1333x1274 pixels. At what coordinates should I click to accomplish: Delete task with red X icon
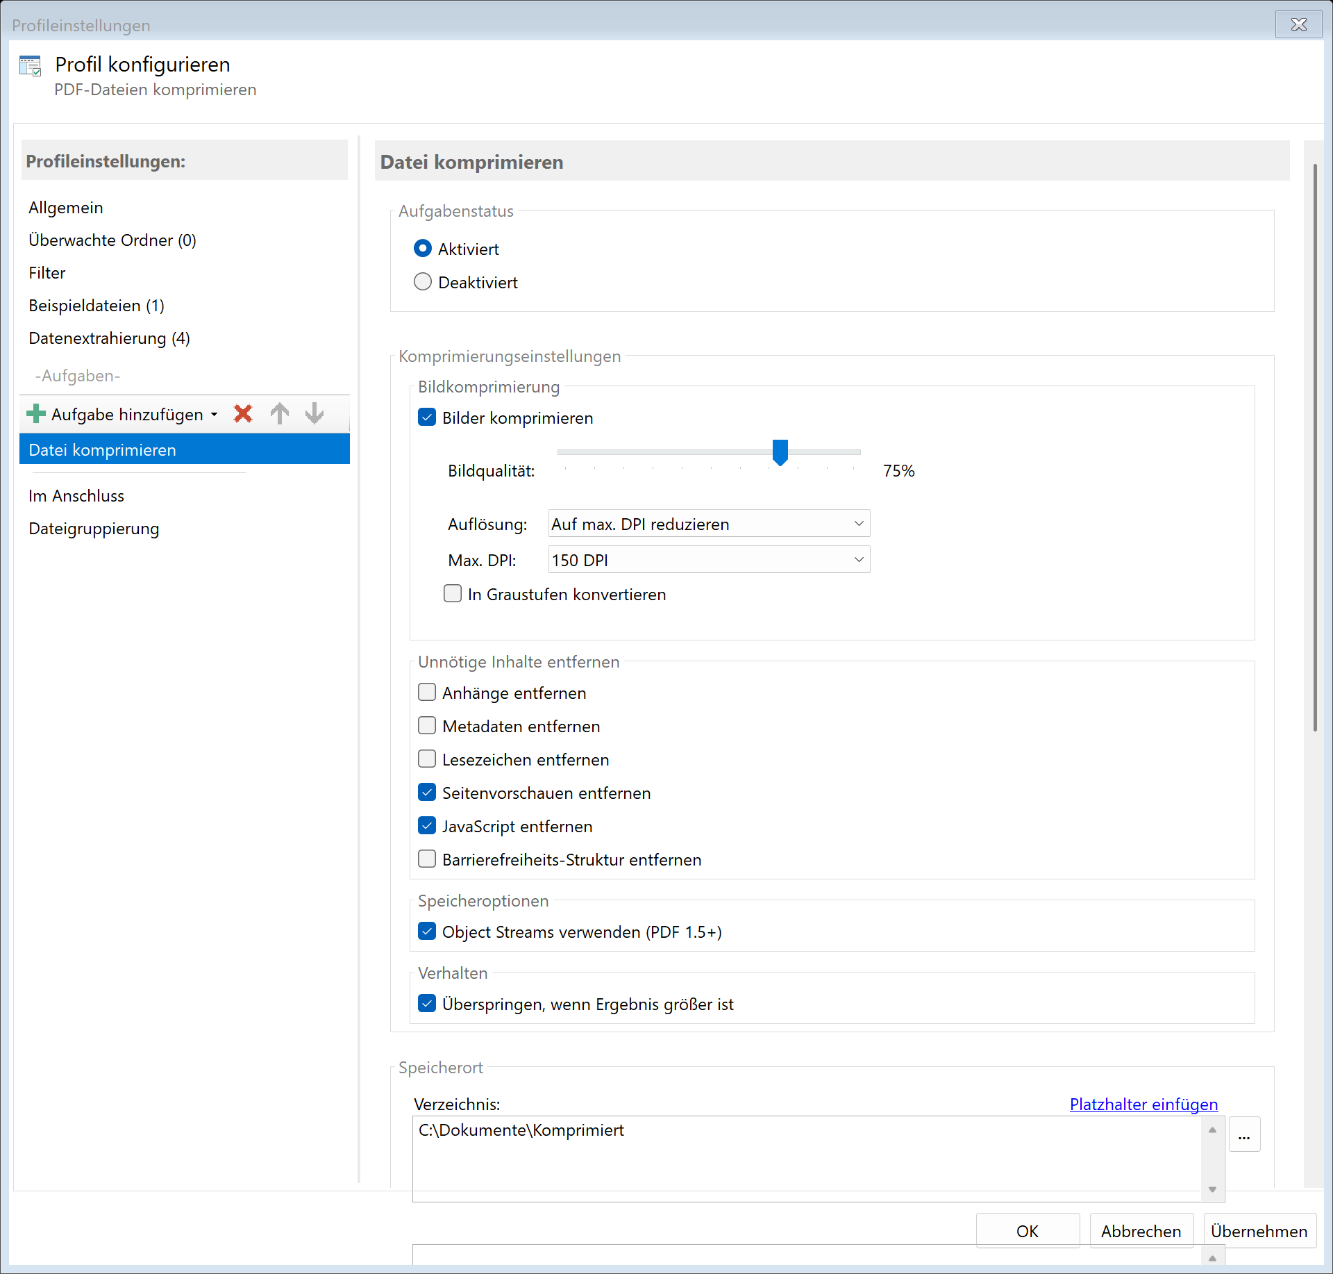(x=243, y=414)
